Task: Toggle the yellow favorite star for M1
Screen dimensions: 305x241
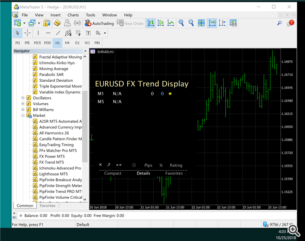Action: pyautogui.click(x=170, y=94)
